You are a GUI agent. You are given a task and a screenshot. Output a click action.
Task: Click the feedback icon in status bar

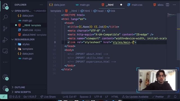tap(169, 97)
